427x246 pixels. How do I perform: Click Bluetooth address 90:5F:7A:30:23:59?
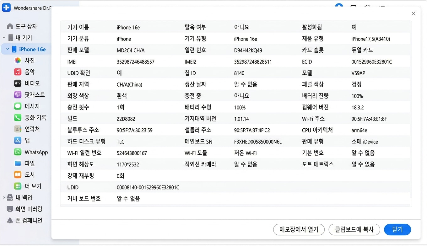click(x=135, y=130)
